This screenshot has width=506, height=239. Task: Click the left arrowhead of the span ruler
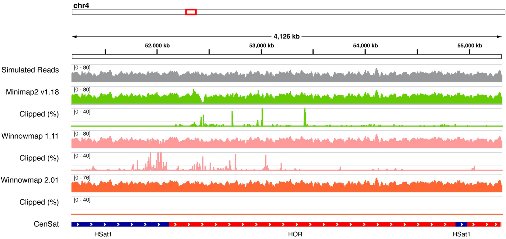pyautogui.click(x=74, y=37)
